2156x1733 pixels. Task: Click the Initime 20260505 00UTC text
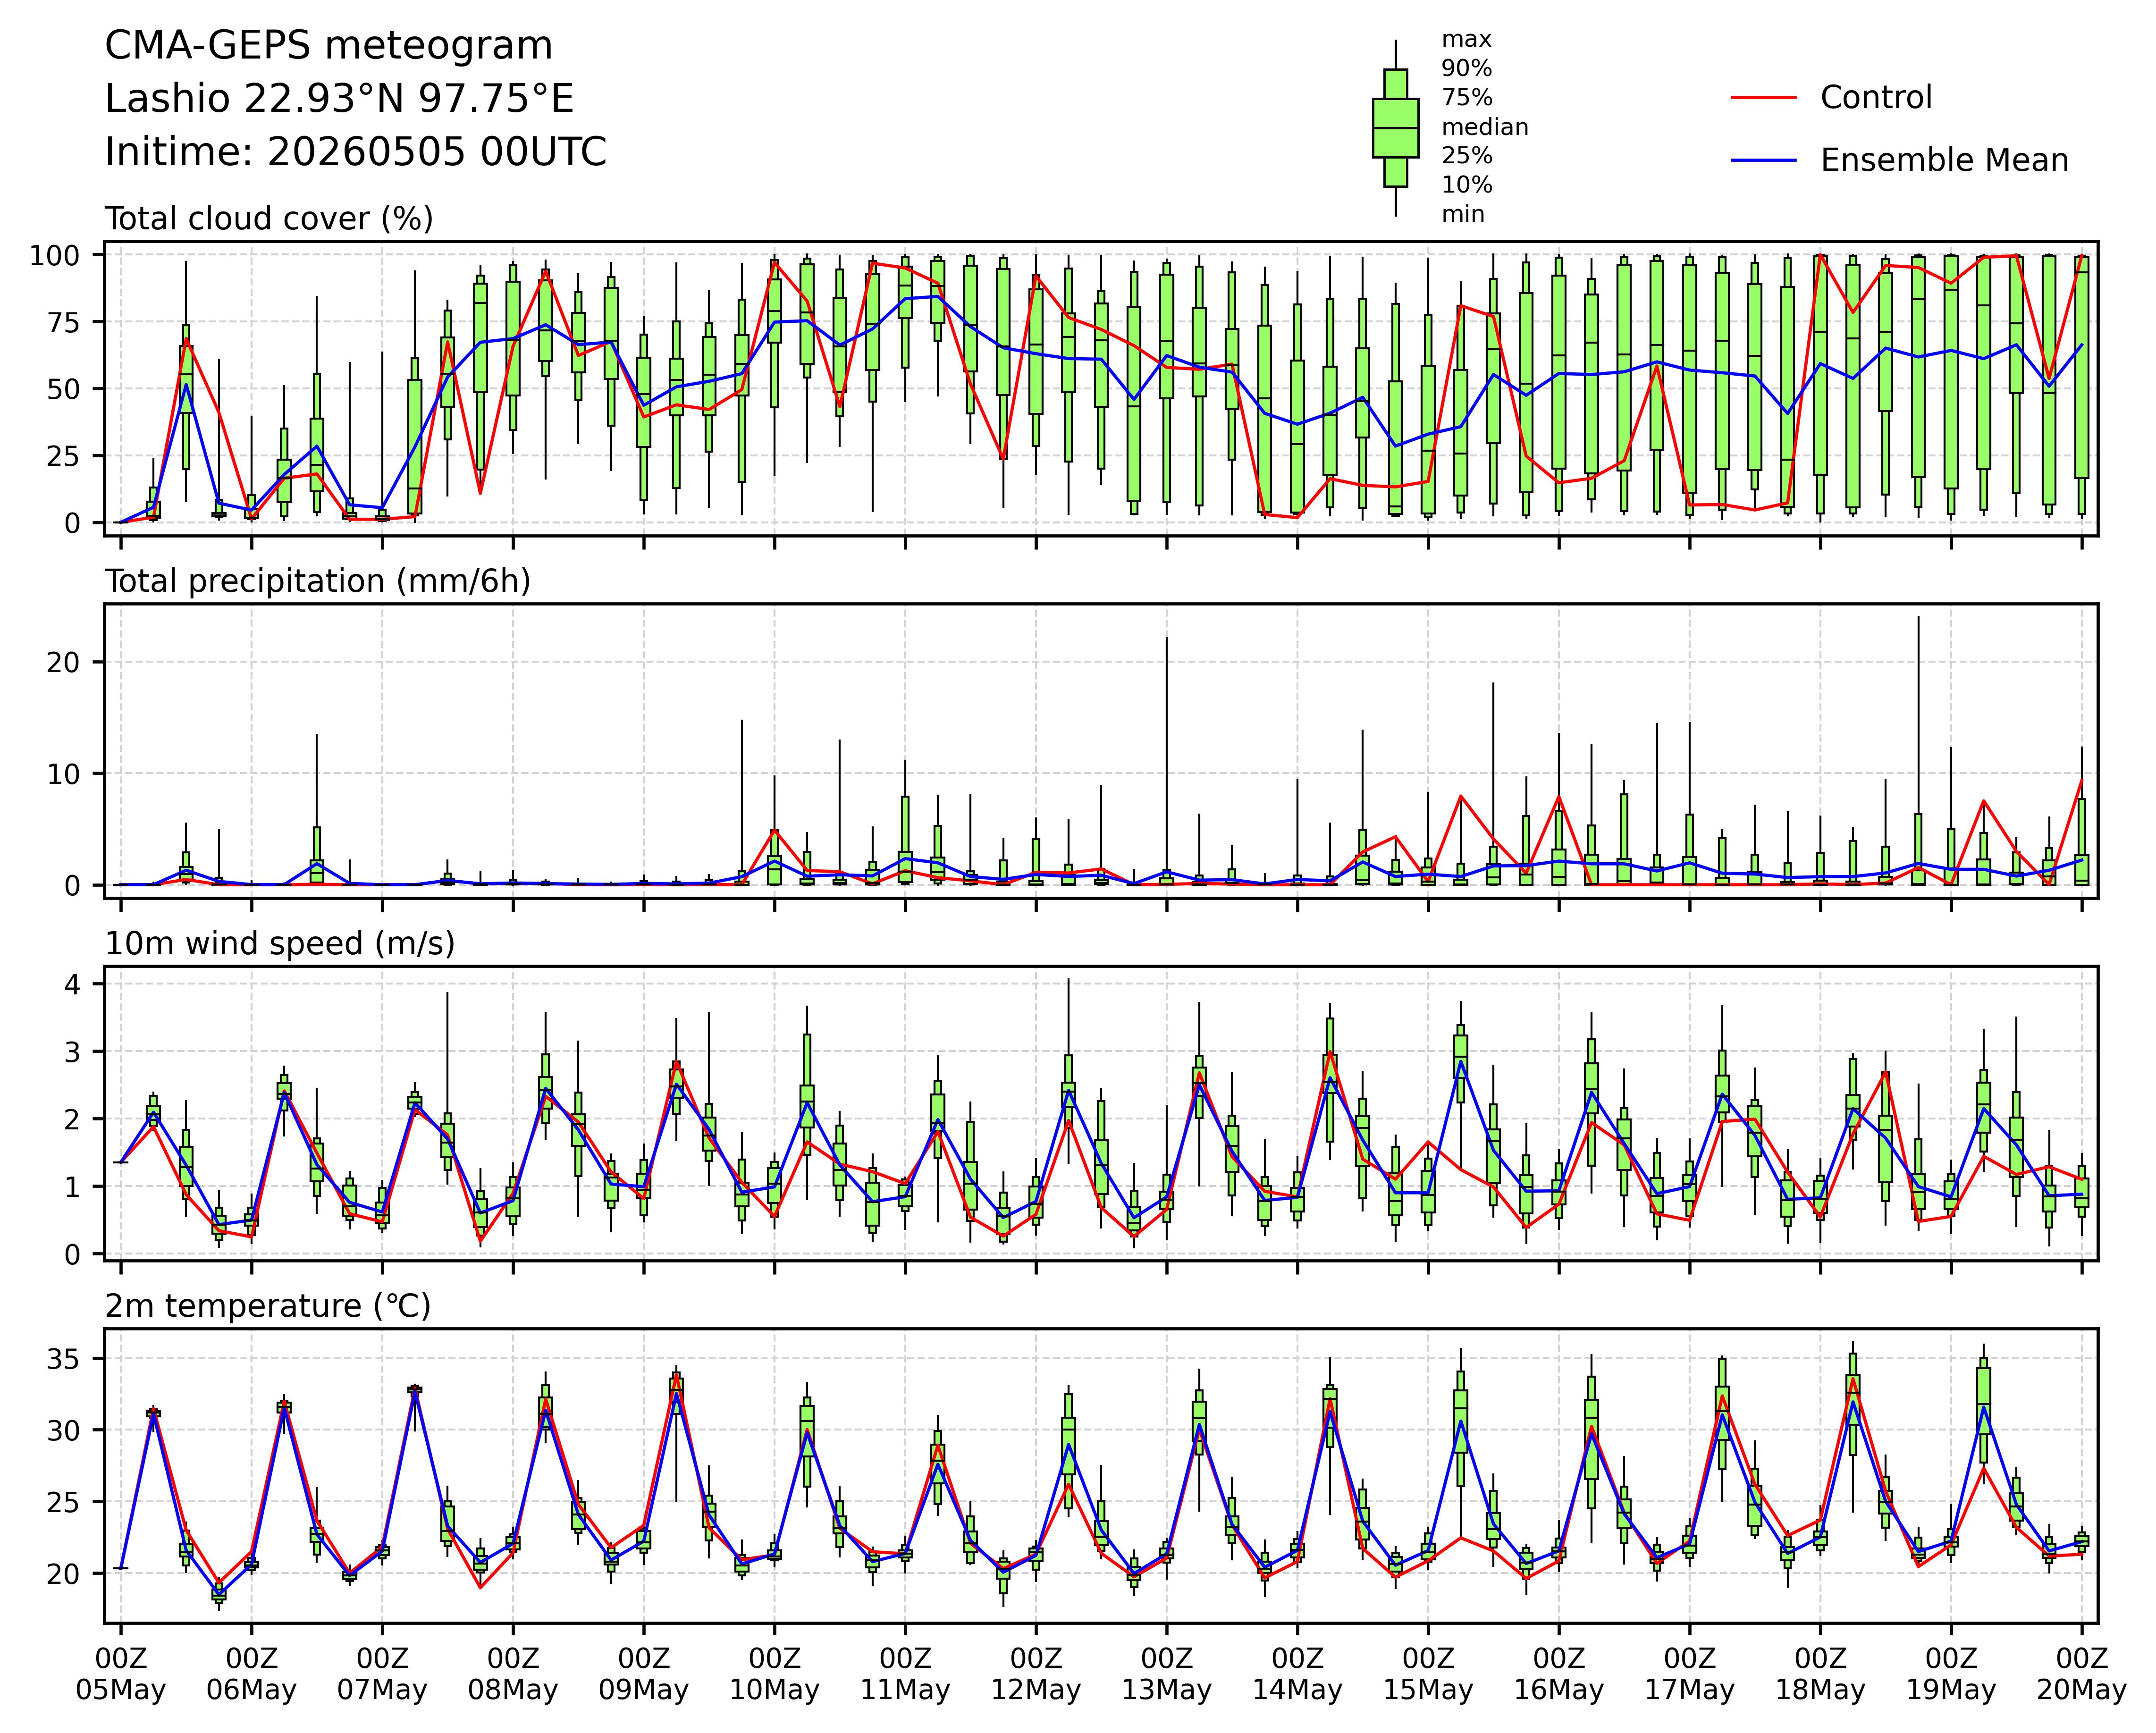(356, 152)
